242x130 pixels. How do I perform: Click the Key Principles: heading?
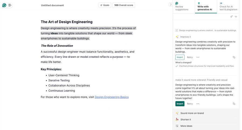(x=51, y=69)
